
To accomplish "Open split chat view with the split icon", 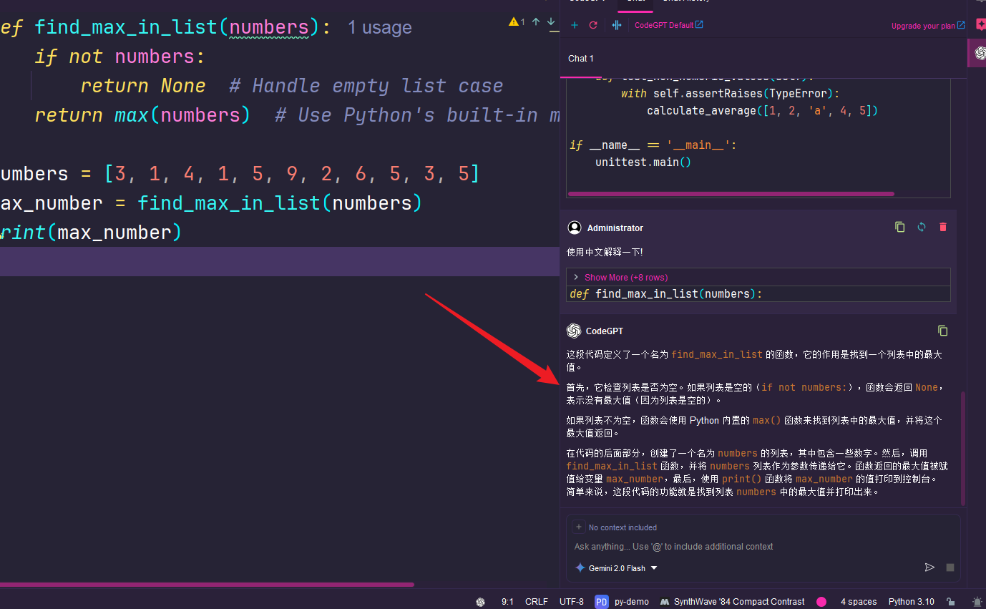I will (616, 25).
